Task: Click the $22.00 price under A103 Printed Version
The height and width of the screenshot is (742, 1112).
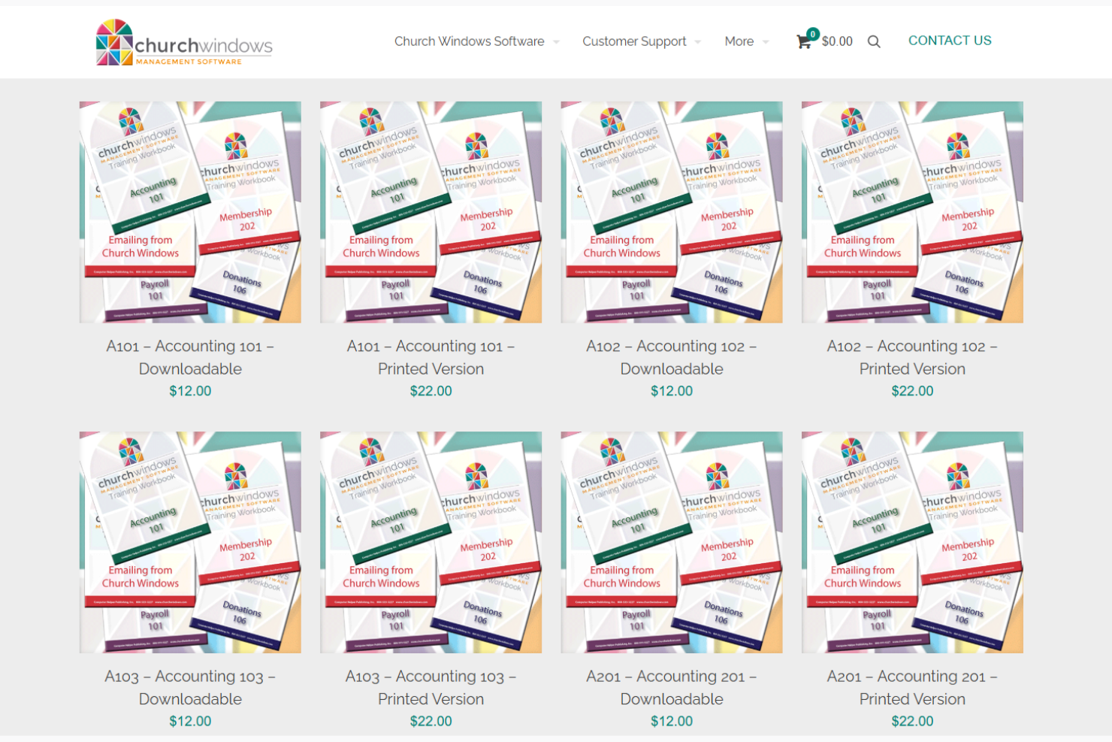Action: (431, 721)
